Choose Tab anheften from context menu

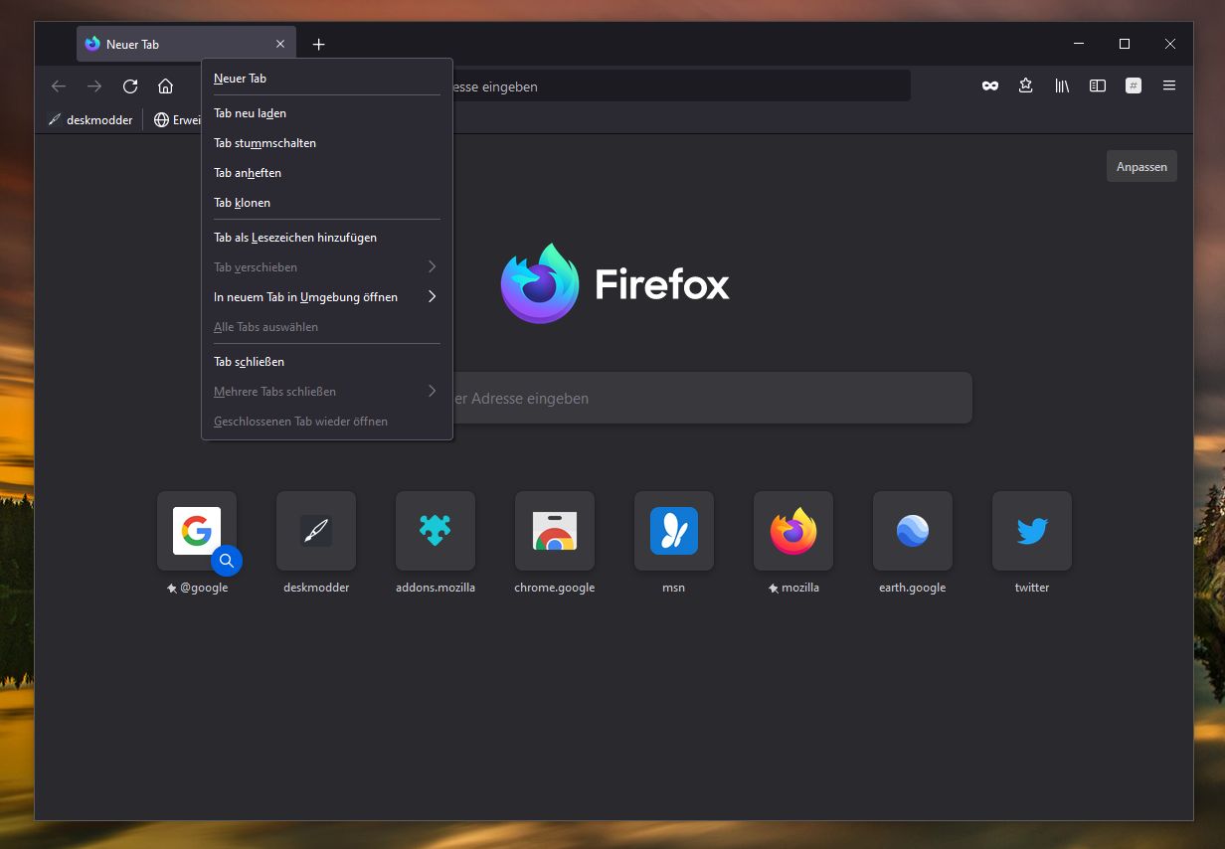pyautogui.click(x=326, y=173)
